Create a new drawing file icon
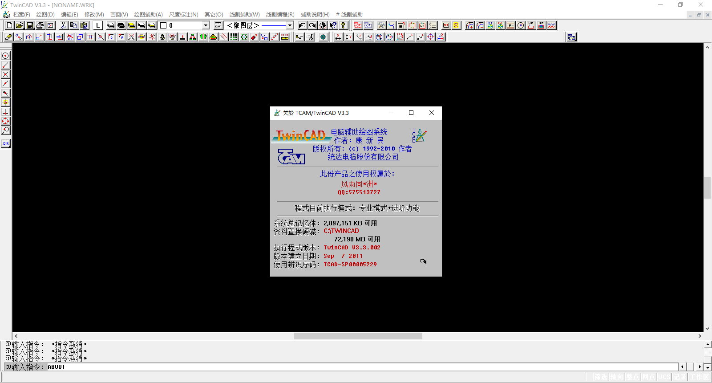Image resolution: width=712 pixels, height=383 pixels. (x=9, y=25)
